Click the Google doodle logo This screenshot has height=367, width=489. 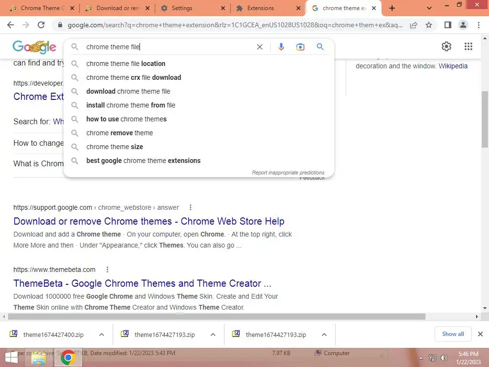(34, 47)
